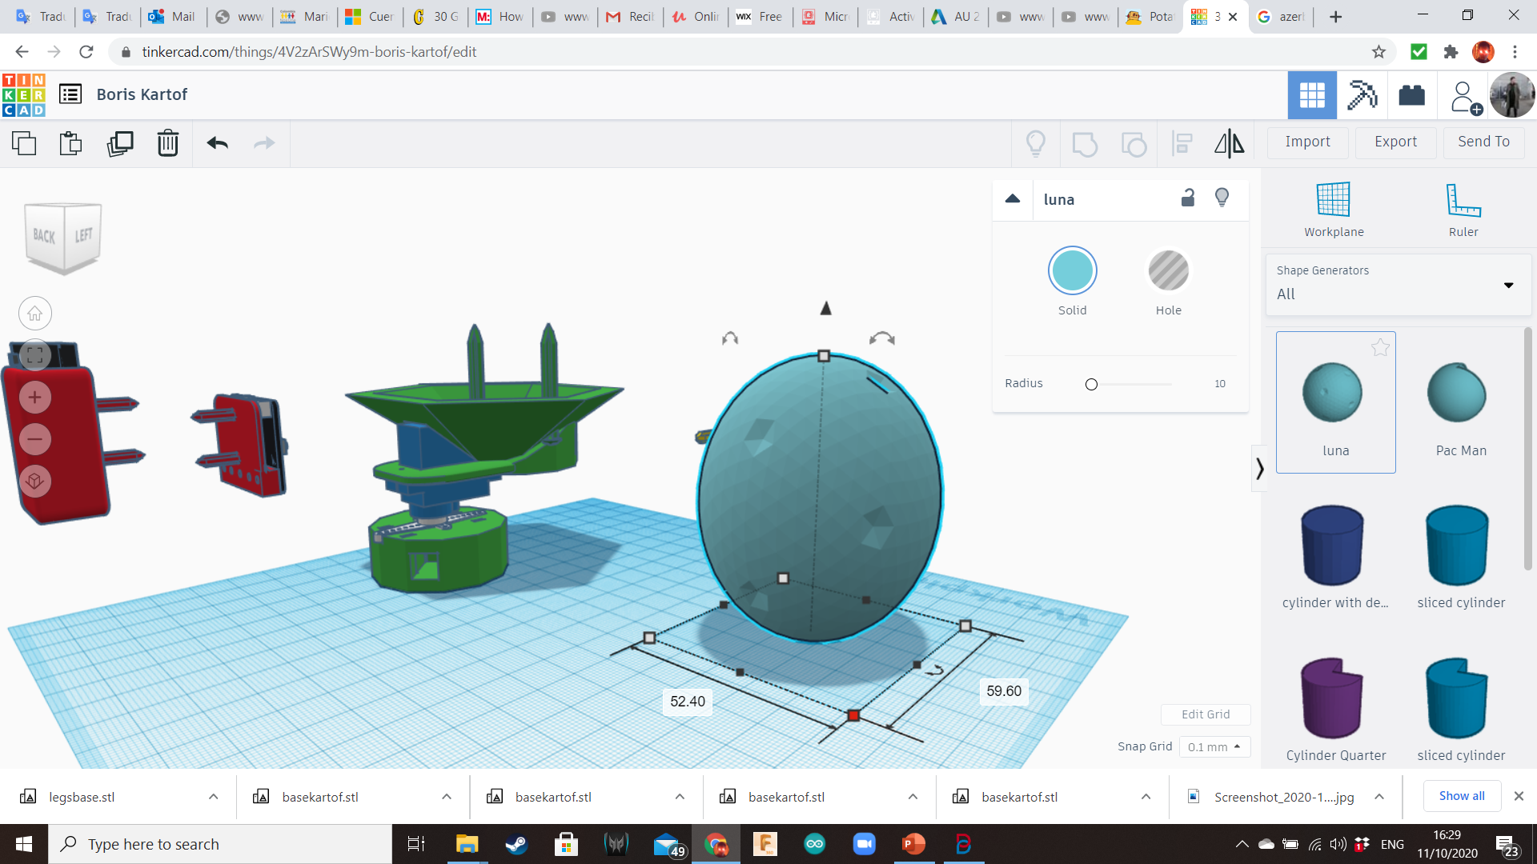
Task: Click the Align tool icon
Action: pos(1182,143)
